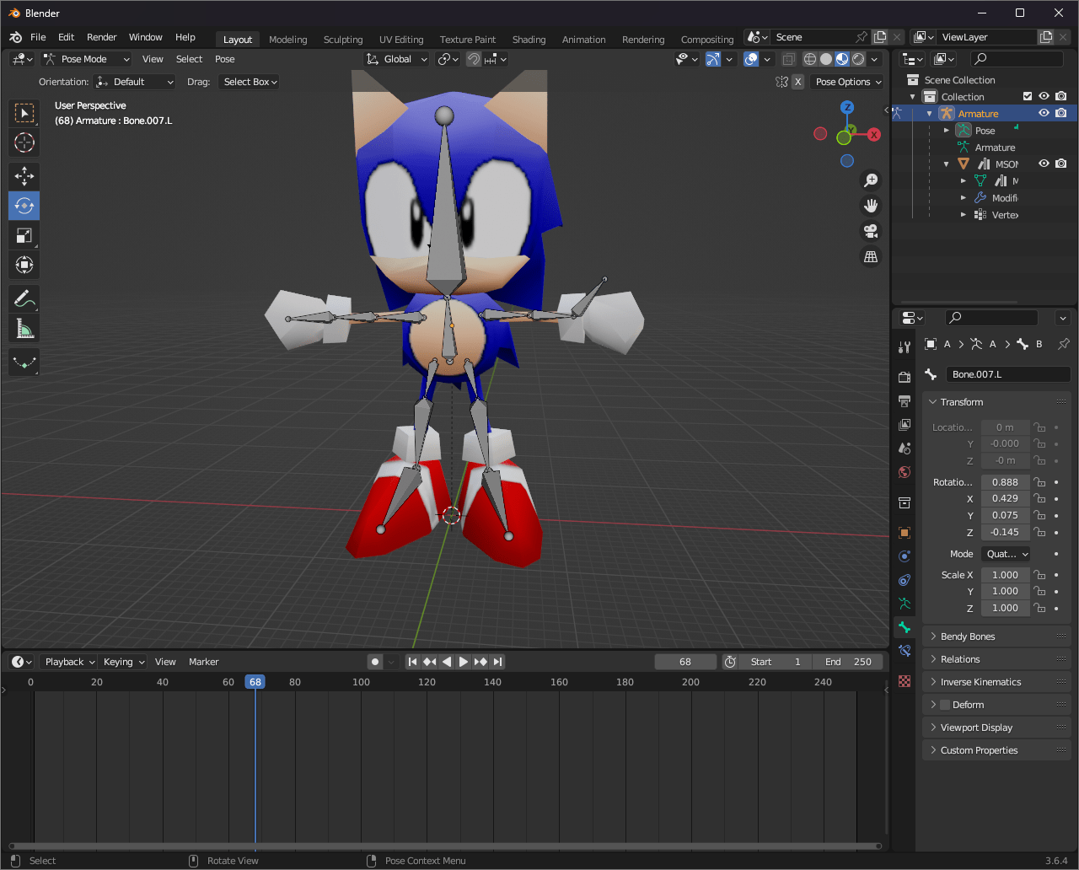This screenshot has width=1079, height=870.
Task: Activate the 3D Cursor tool
Action: tap(24, 142)
